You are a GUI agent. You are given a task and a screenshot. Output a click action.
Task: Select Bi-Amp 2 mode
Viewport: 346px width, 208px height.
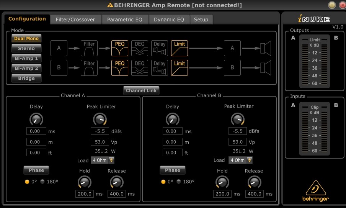pos(26,68)
